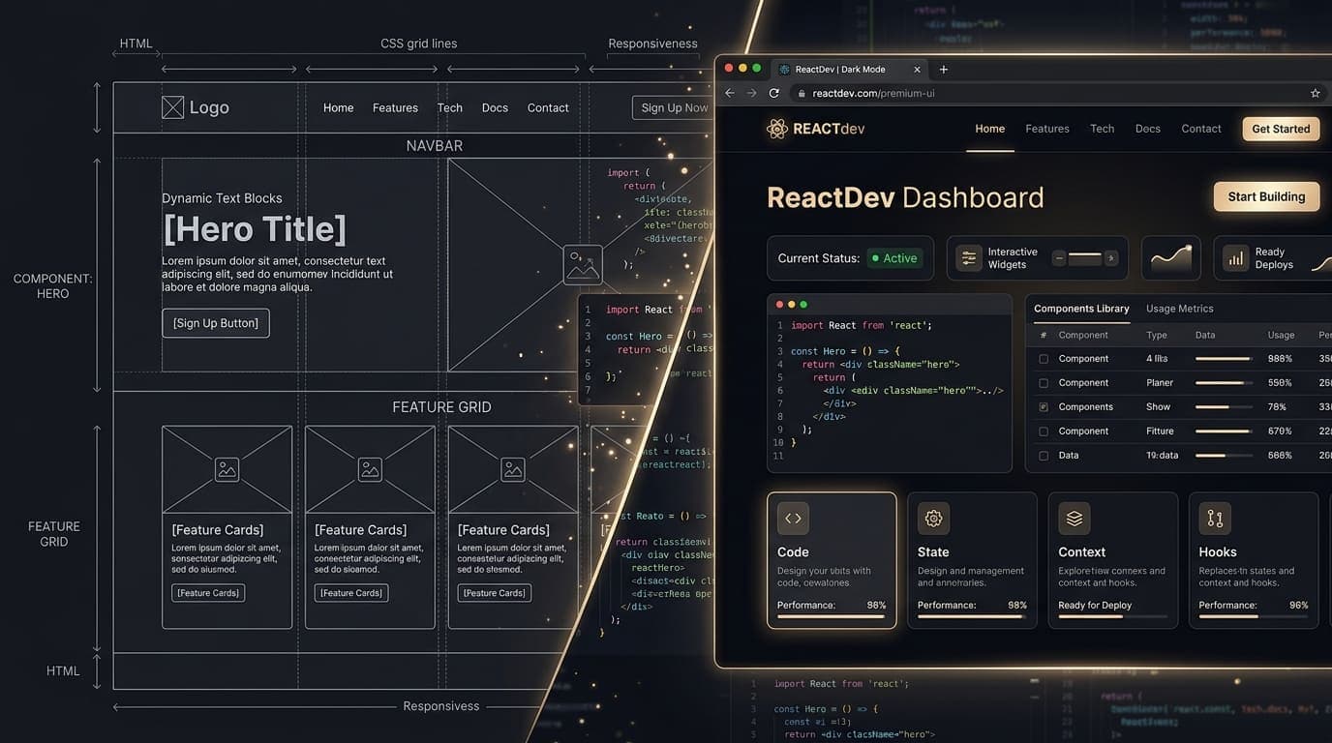Click the Code card brackets icon

click(x=793, y=519)
